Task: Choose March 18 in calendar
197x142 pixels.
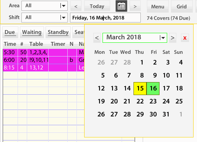Action: tap(179, 89)
